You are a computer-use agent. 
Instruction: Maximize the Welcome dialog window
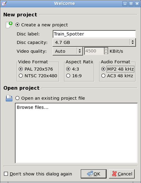[131, 4]
